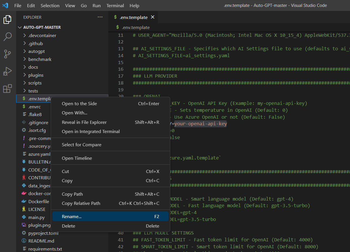350x252 pixels.
Task: Click the .env.template breadcrumb
Action: point(135,28)
